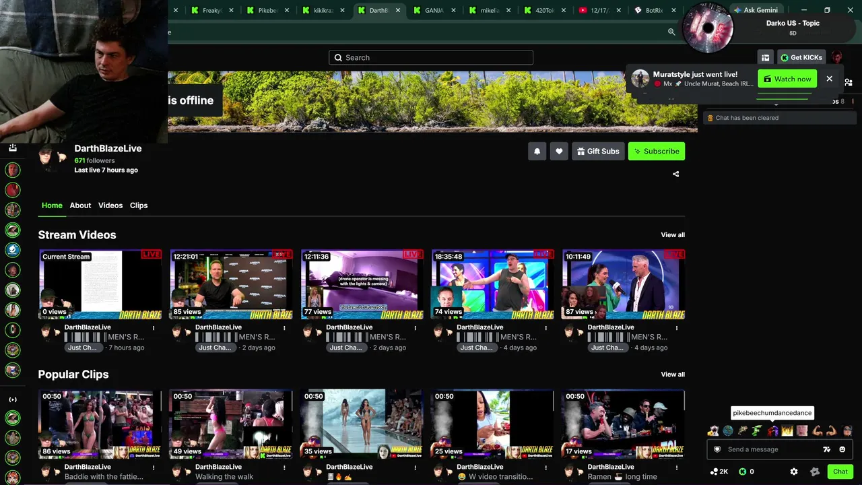This screenshot has width=862, height=485.
Task: Click Watch now for Muratstyle
Action: [787, 79]
